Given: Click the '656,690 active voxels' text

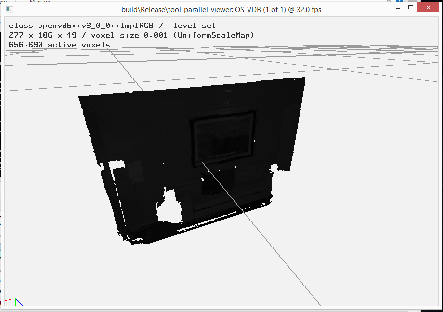Looking at the screenshot, I should coord(59,45).
